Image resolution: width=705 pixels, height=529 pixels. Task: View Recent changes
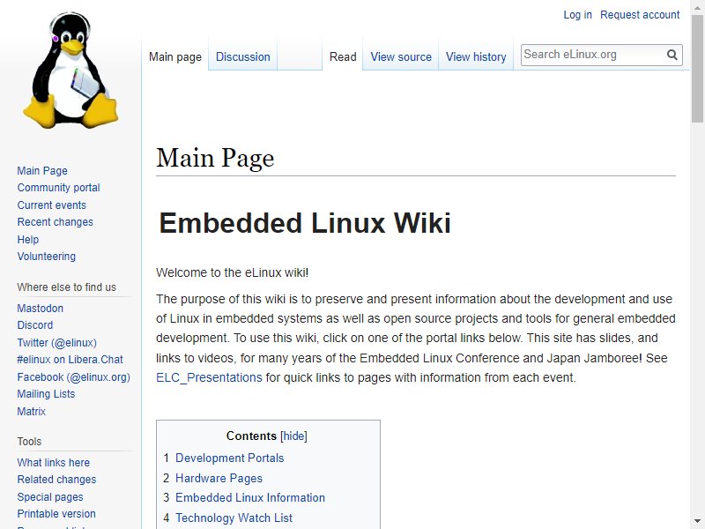point(55,222)
